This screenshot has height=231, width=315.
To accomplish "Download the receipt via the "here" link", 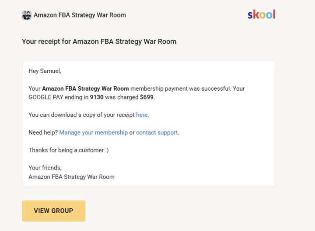I will pos(142,115).
